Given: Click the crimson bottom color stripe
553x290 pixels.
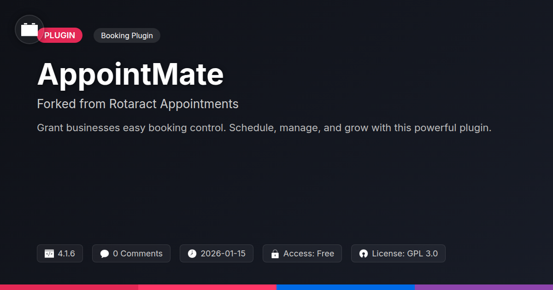Looking at the screenshot, I should coord(69,287).
